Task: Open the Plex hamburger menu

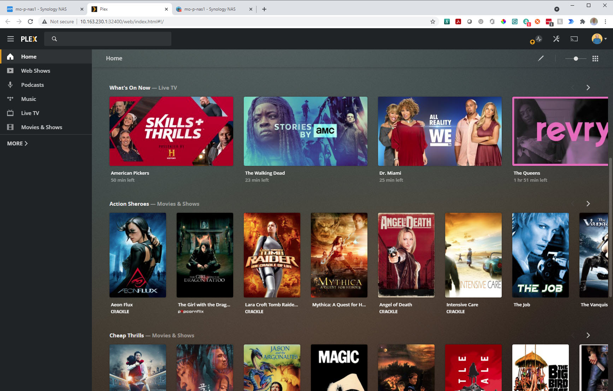Action: [x=10, y=39]
